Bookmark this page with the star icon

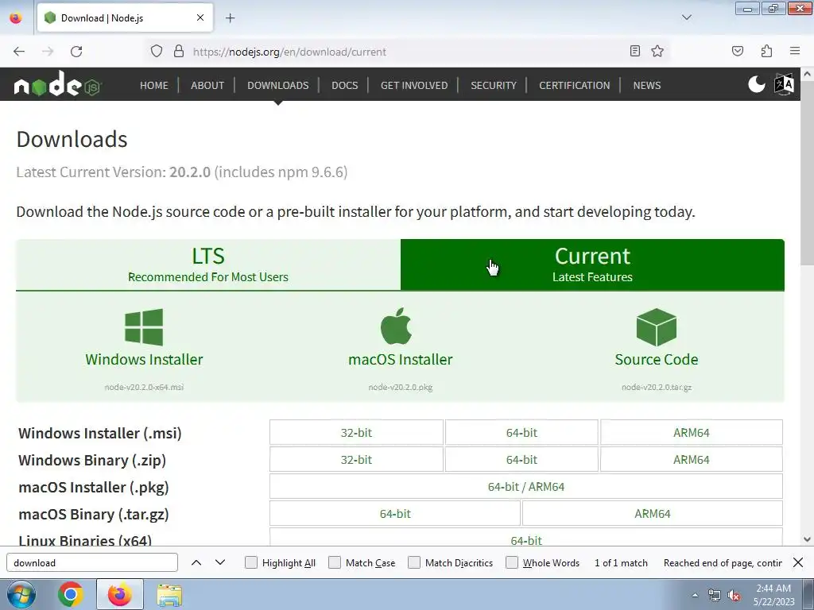(x=657, y=51)
